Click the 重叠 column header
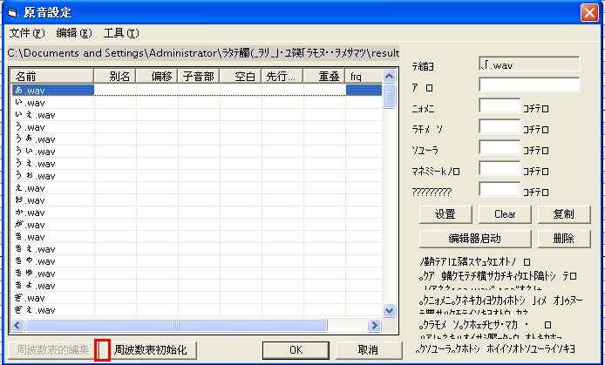605x365 pixels. [x=324, y=77]
